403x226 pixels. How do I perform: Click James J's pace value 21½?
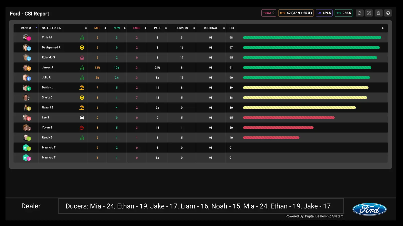coord(157,68)
